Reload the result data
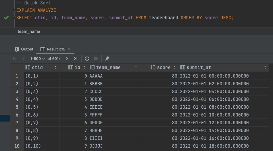Viewport: 273px width, 151px height. click(87, 59)
